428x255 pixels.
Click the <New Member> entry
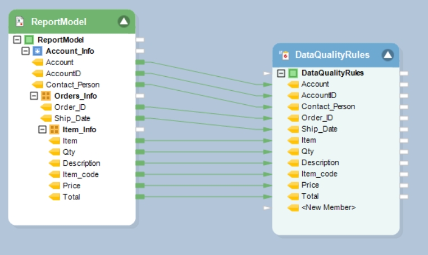(x=328, y=207)
